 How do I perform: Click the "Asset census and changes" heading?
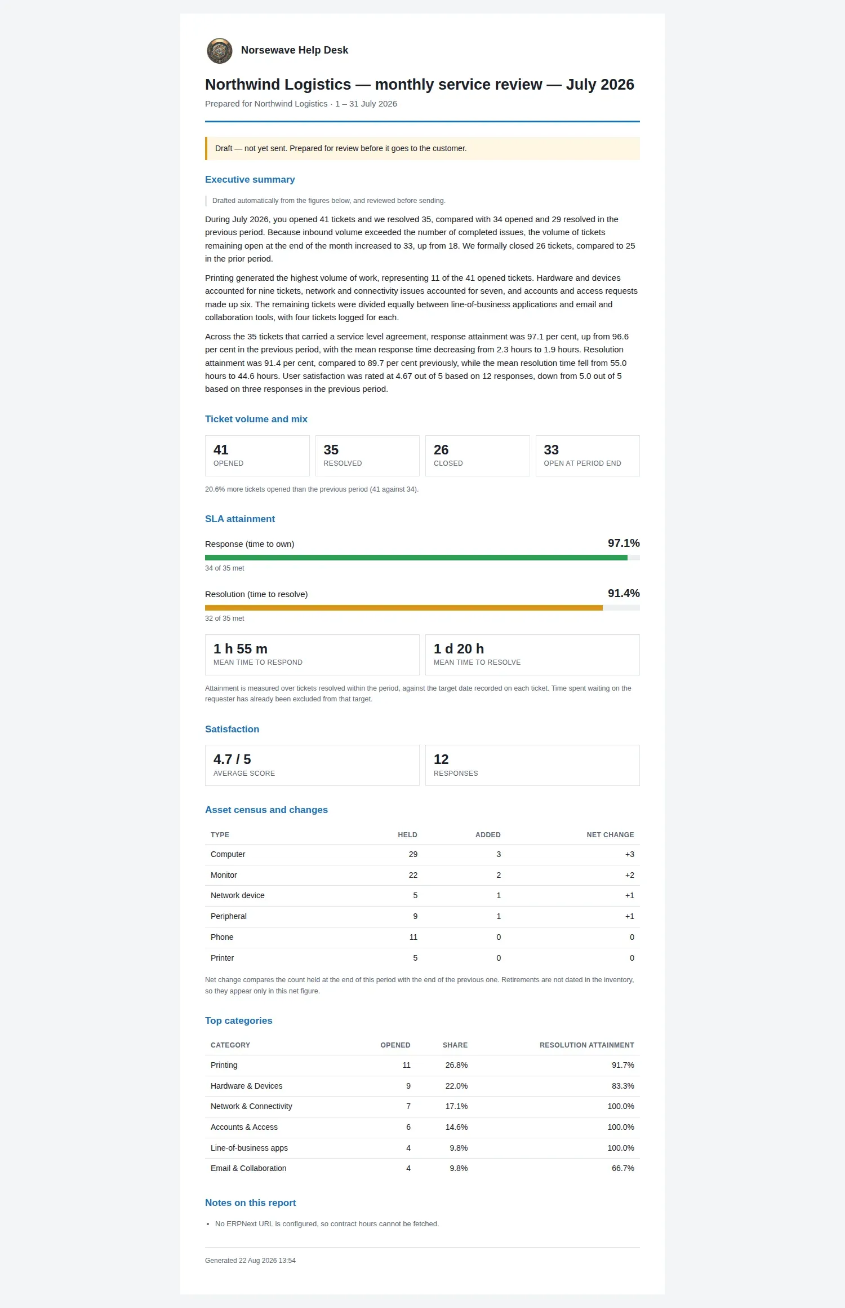[266, 810]
